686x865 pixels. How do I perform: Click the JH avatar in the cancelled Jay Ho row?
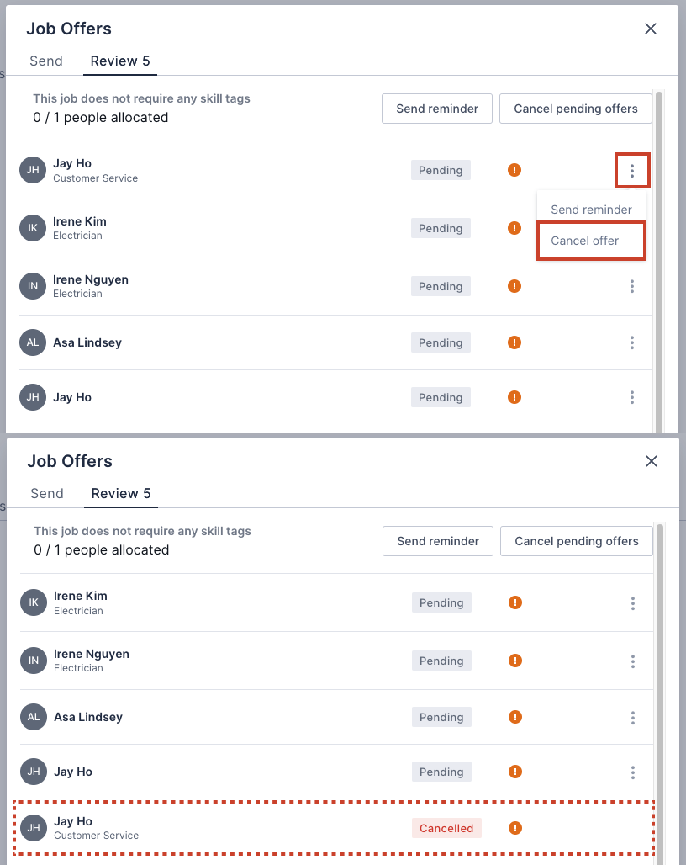tap(34, 828)
